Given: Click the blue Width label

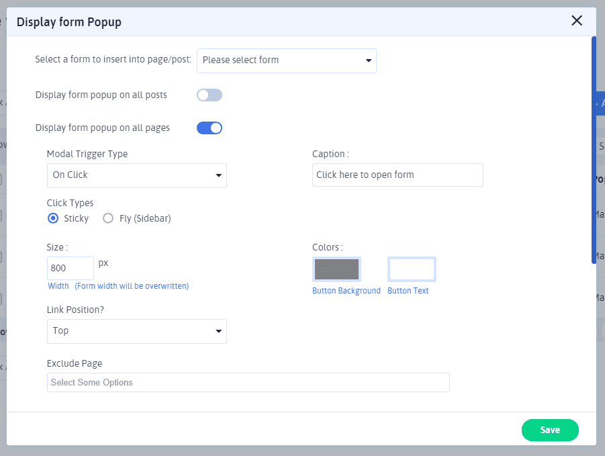Looking at the screenshot, I should click(58, 286).
